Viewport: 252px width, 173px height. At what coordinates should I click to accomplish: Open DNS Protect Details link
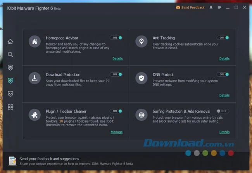(x=224, y=95)
